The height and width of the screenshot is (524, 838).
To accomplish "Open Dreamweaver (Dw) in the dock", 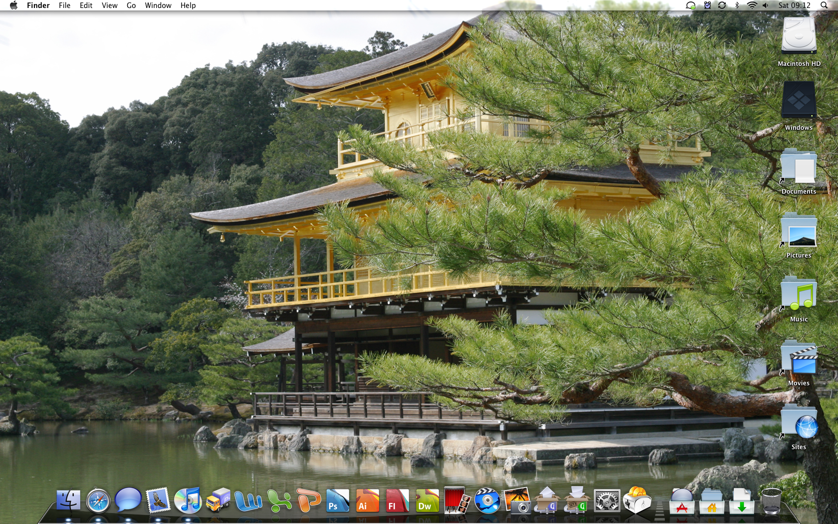I will 427,501.
